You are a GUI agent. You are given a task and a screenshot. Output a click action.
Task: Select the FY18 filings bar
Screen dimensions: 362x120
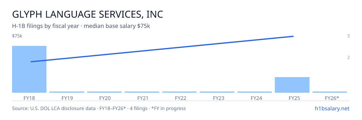coord(29,69)
